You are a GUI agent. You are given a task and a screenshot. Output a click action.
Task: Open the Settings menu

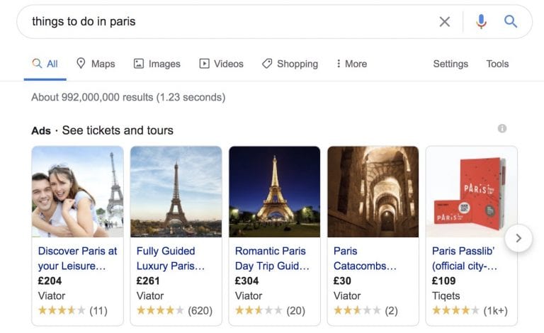pos(450,64)
